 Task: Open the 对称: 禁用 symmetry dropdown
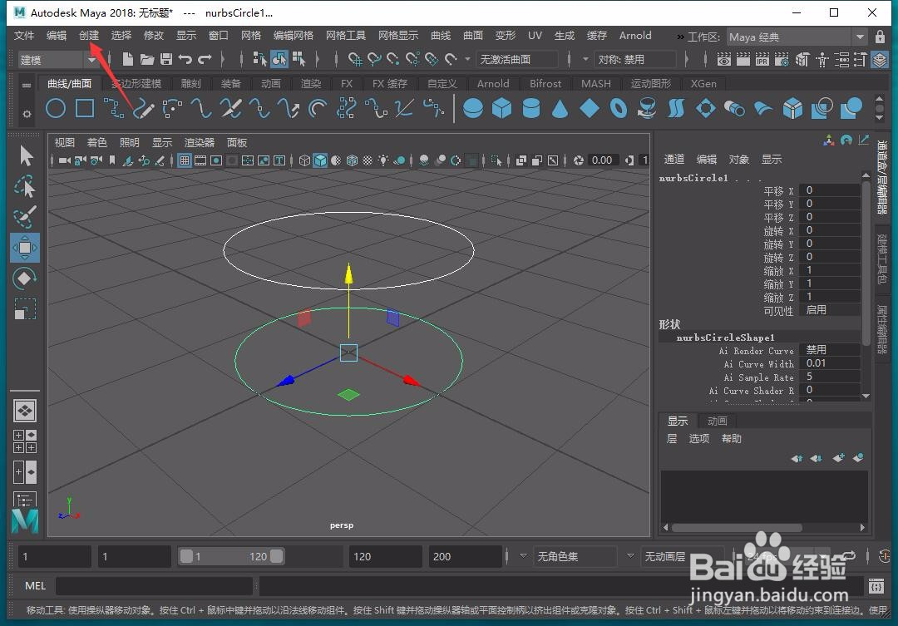point(634,60)
